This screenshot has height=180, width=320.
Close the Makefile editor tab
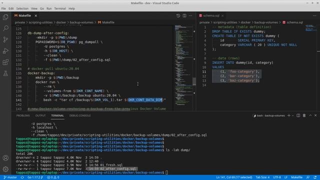pos(35,15)
